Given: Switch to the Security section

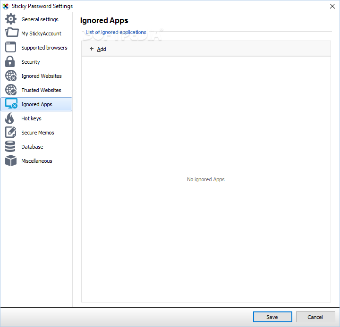Looking at the screenshot, I should click(x=36, y=62).
